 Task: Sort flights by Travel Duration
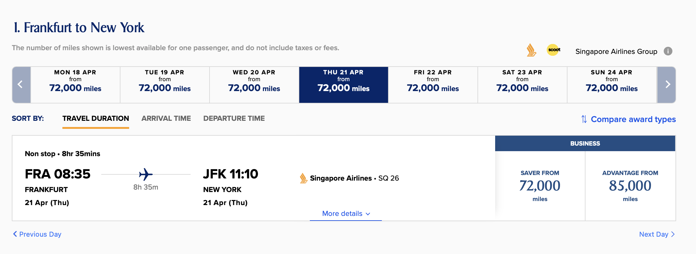click(x=96, y=118)
